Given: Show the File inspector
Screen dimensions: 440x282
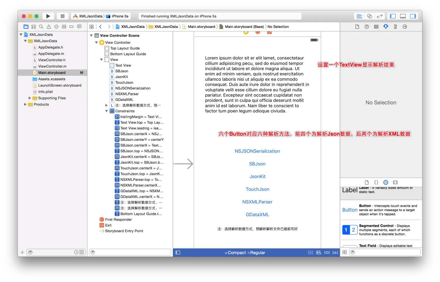Looking at the screenshot, I should 357,27.
